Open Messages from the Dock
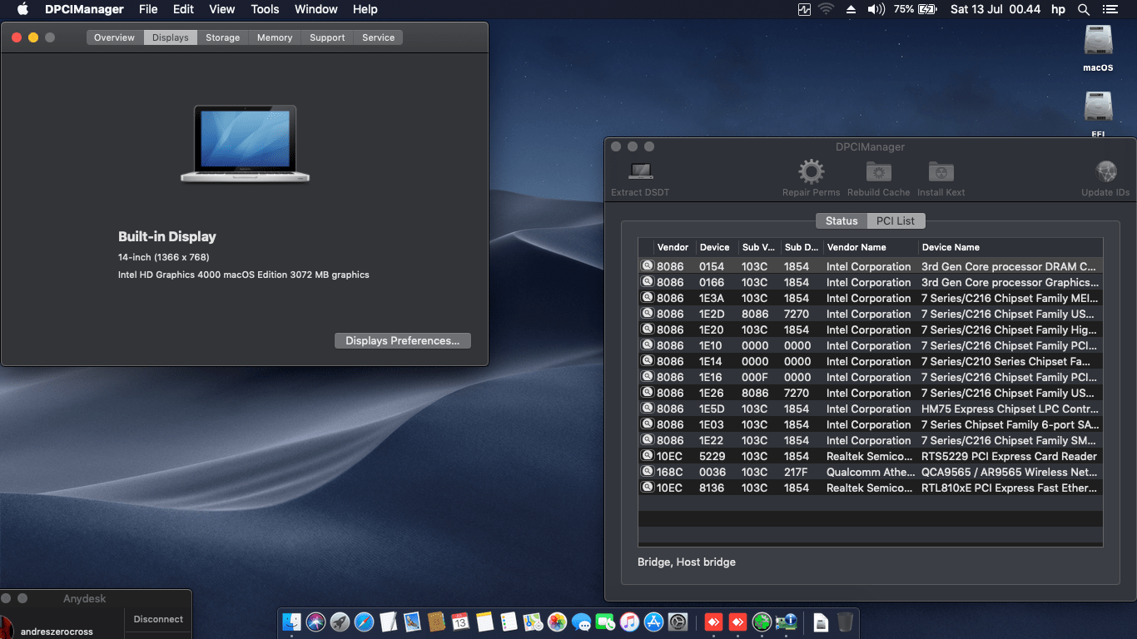 581,622
